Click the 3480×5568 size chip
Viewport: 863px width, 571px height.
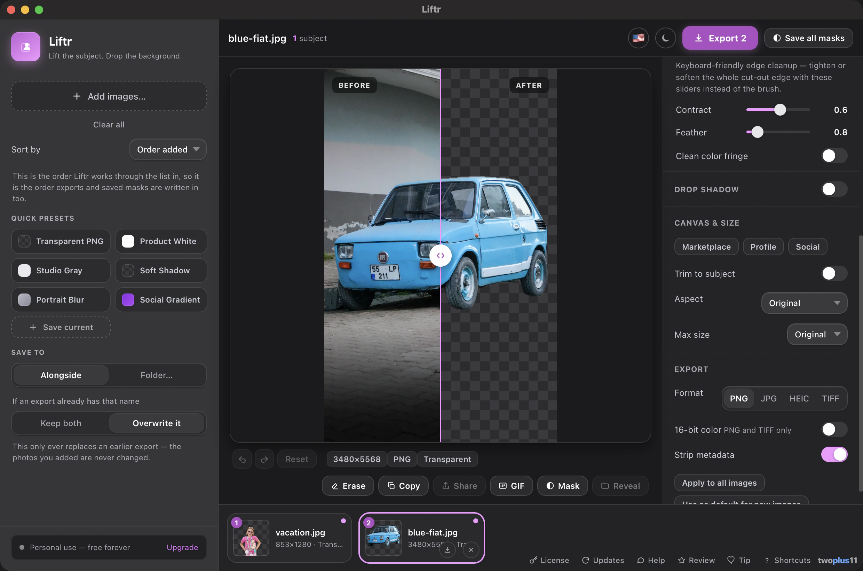pos(357,459)
